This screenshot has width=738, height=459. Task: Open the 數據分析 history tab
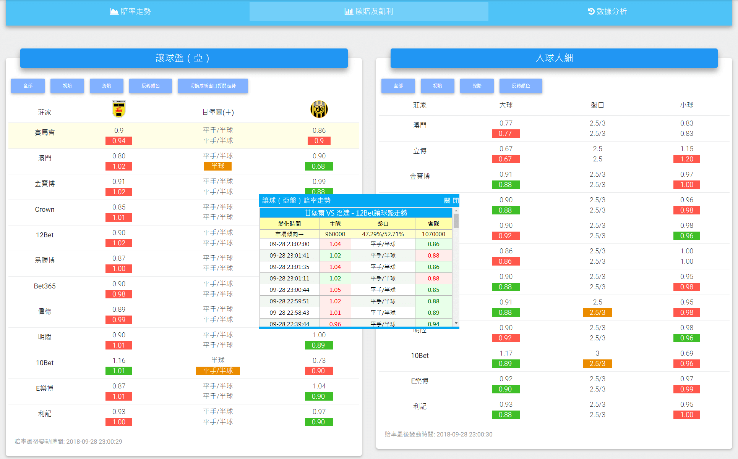607,11
